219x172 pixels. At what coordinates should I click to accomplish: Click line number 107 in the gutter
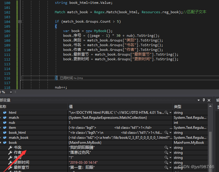point(7,36)
